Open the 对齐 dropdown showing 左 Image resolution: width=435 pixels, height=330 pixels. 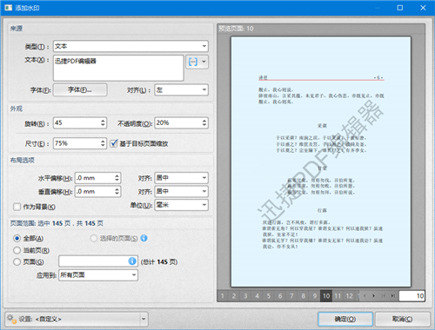pyautogui.click(x=181, y=89)
